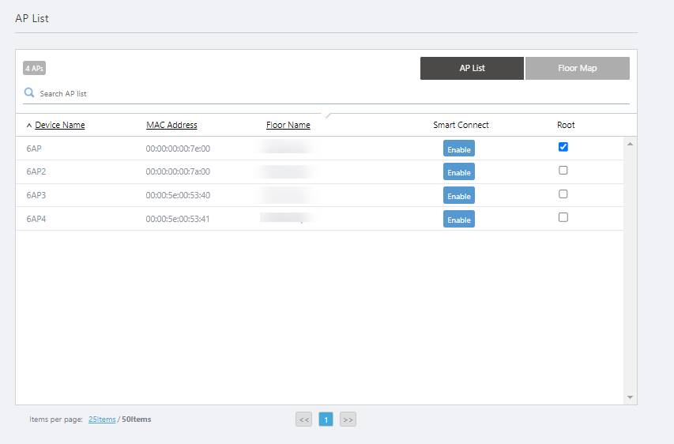The height and width of the screenshot is (444, 674).
Task: Click the scrollbar down arrow
Action: [x=630, y=397]
